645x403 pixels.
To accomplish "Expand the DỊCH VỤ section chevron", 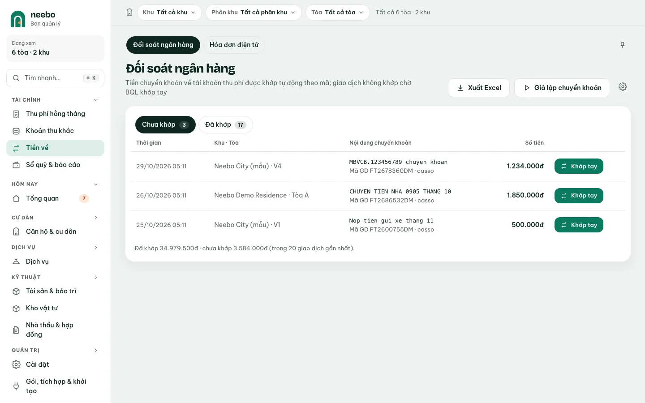I will coord(96,247).
